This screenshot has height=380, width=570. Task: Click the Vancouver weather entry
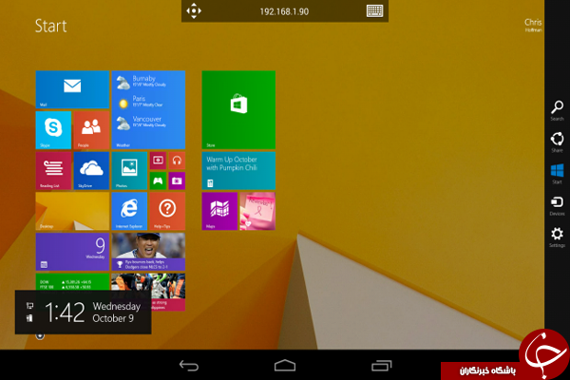[x=142, y=123]
